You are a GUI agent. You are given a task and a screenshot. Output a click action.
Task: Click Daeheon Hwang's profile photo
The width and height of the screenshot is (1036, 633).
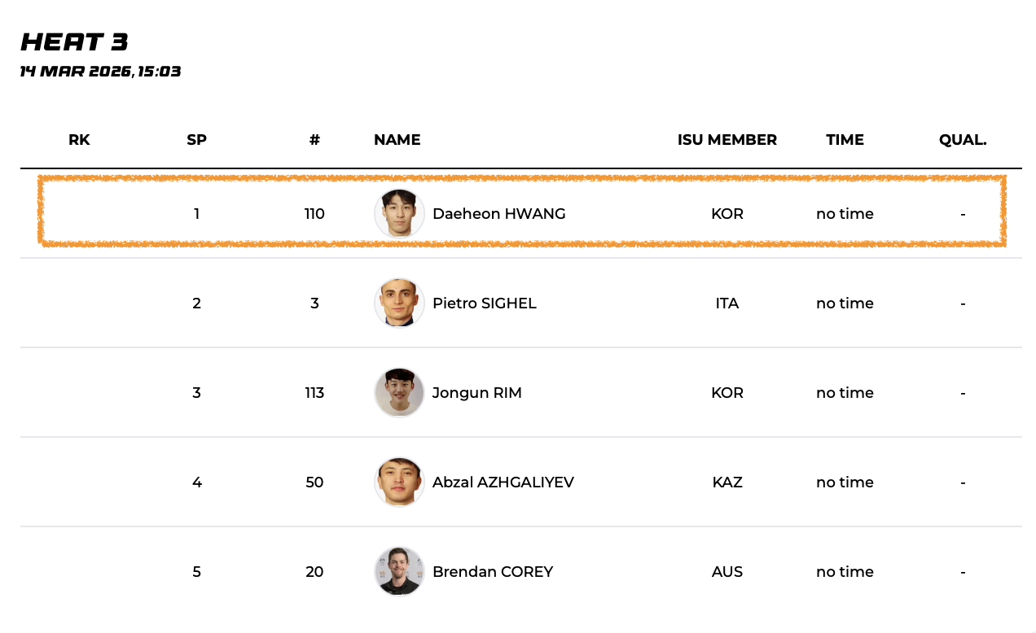(399, 214)
